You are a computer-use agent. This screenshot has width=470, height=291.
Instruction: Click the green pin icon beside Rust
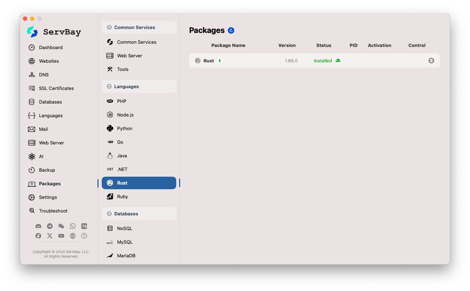[x=220, y=61]
